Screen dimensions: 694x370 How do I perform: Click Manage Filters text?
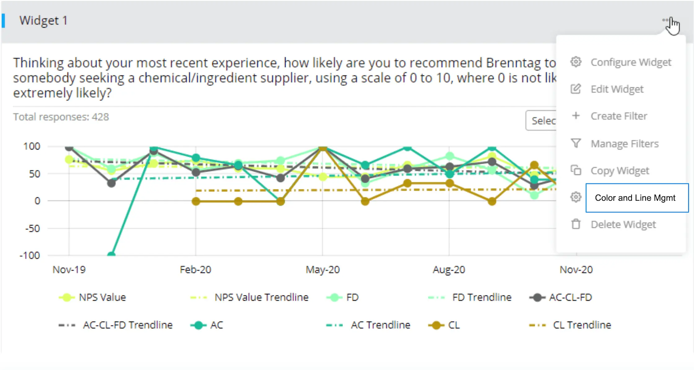pos(624,144)
